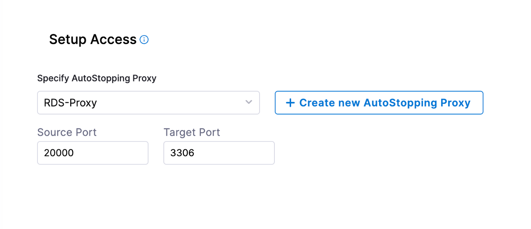This screenshot has height=229, width=531.
Task: Click the 'AutoStopping Proxy' text on the button
Action: tap(417, 103)
